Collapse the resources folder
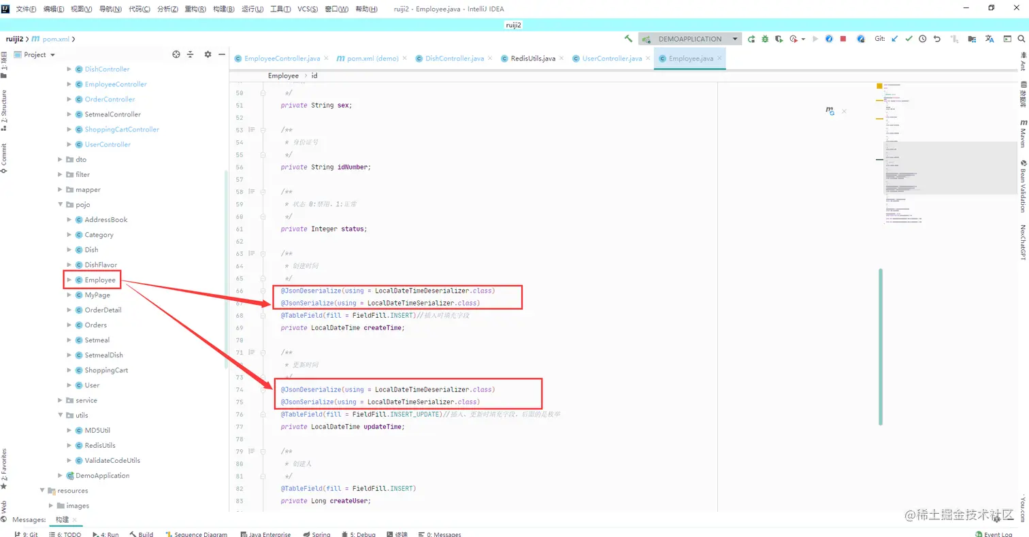The image size is (1029, 537). pos(42,491)
